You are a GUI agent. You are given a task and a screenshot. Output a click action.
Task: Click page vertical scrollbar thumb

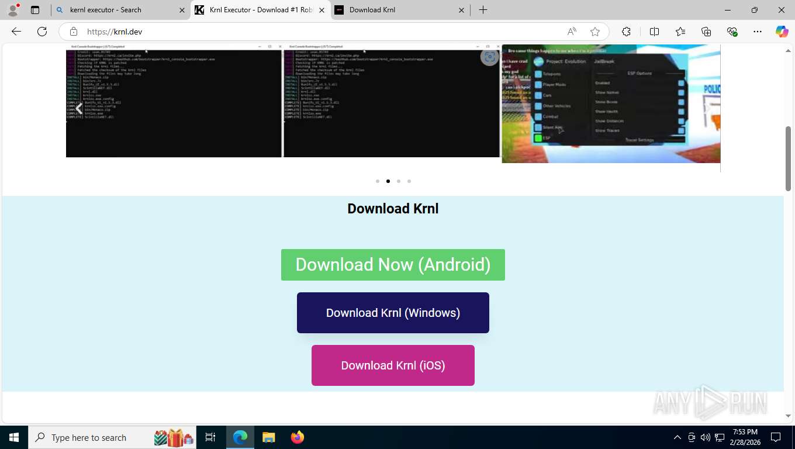(788, 158)
